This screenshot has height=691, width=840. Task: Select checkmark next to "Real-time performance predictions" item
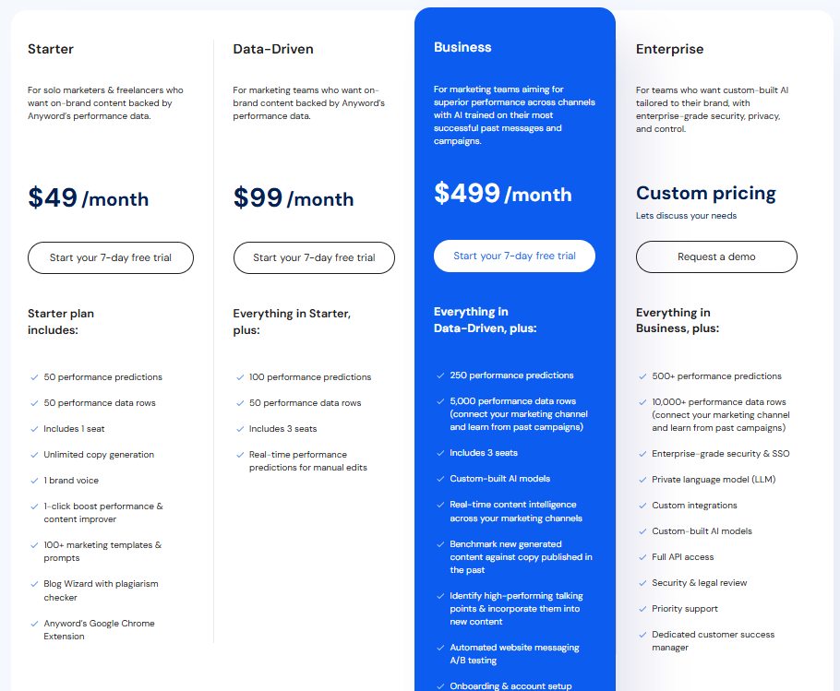click(238, 454)
